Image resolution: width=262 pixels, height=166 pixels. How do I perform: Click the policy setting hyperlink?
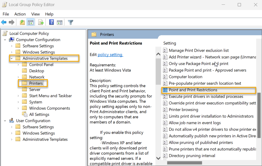[110, 55]
